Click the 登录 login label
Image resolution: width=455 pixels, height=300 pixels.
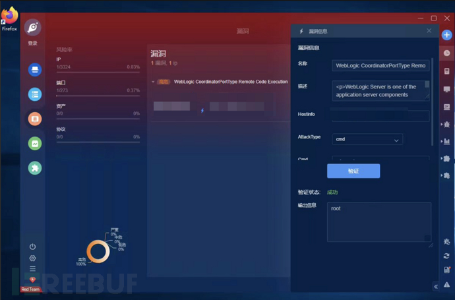[32, 43]
